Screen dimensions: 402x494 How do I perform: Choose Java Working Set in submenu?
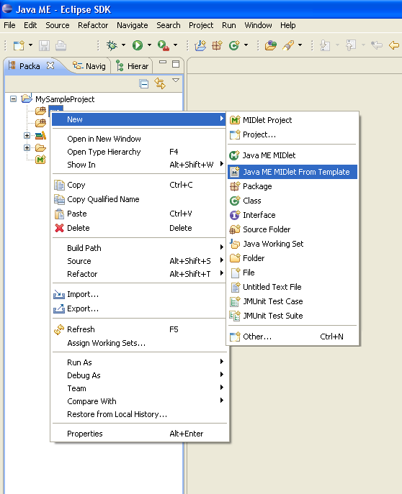[x=292, y=244]
